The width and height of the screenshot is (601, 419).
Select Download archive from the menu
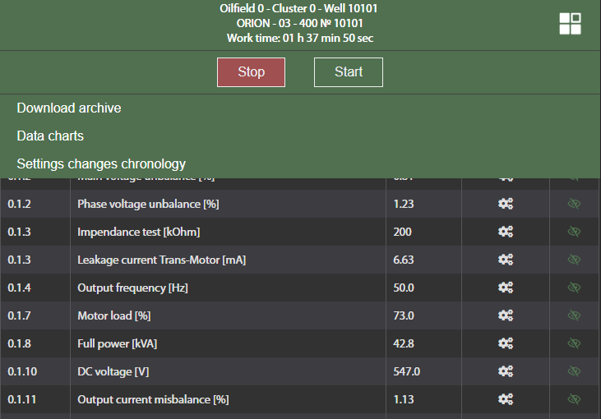[69, 108]
